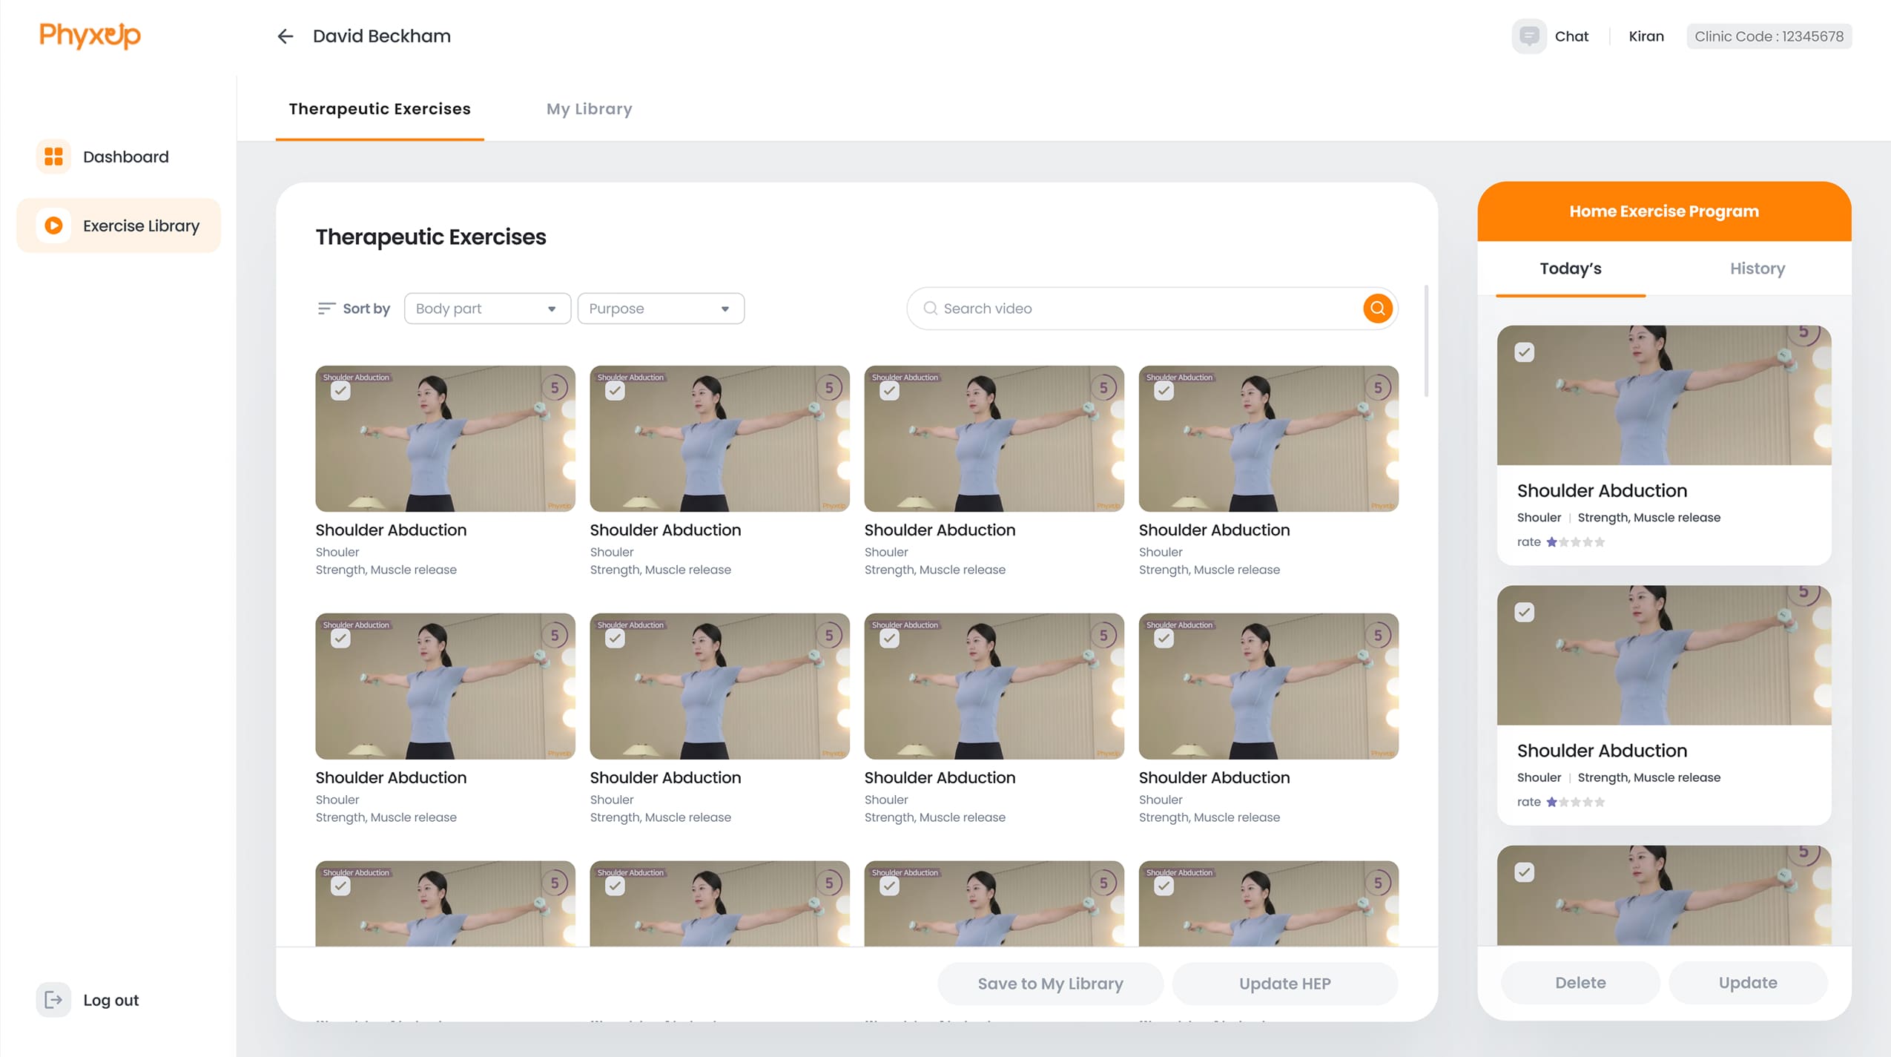This screenshot has height=1057, width=1891.
Task: Click the Home Exercise Program header
Action: pos(1664,211)
